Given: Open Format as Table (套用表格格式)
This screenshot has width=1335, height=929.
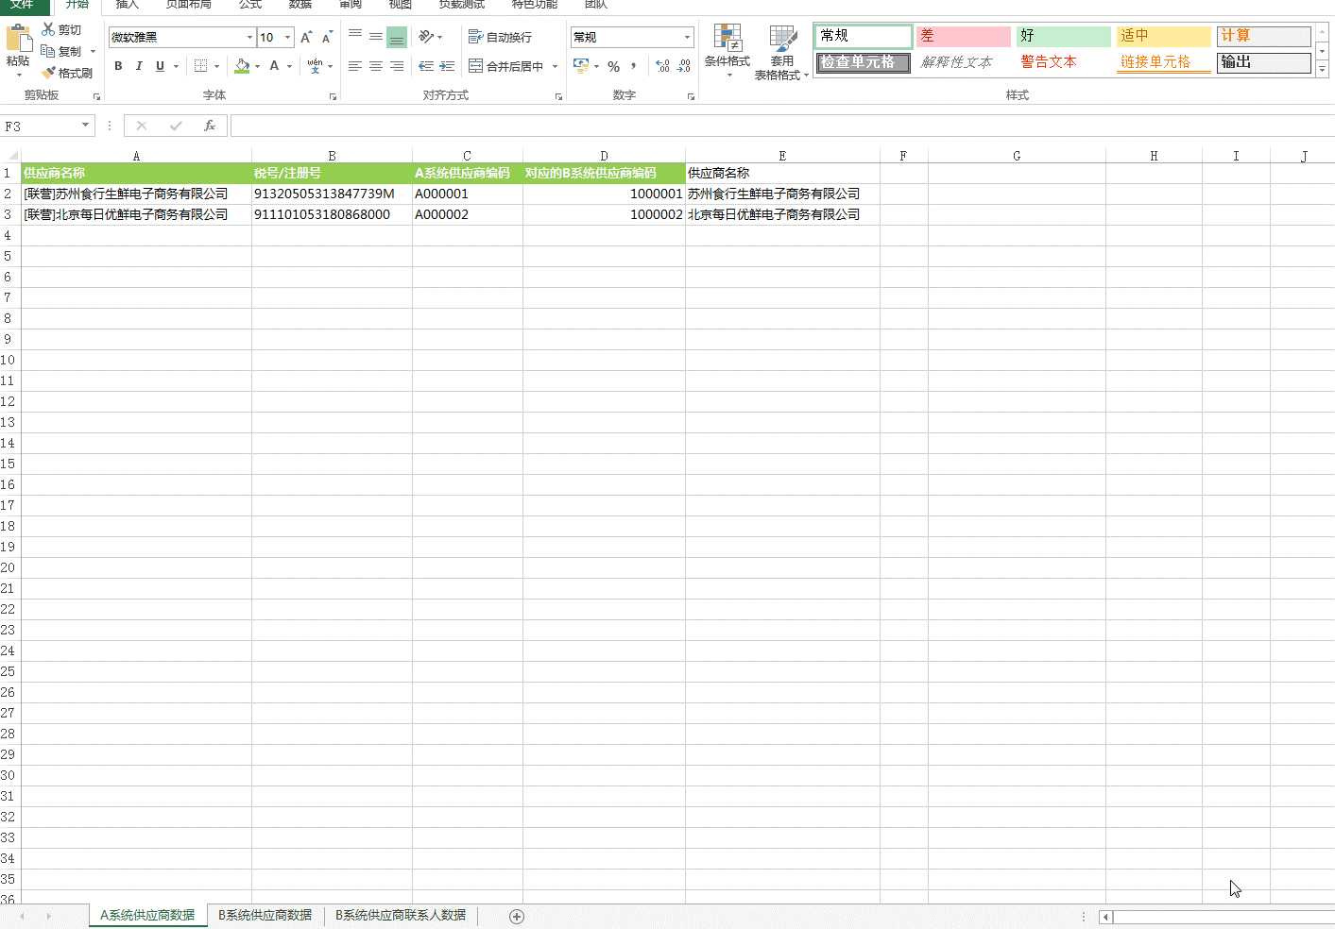Looking at the screenshot, I should click(x=781, y=52).
